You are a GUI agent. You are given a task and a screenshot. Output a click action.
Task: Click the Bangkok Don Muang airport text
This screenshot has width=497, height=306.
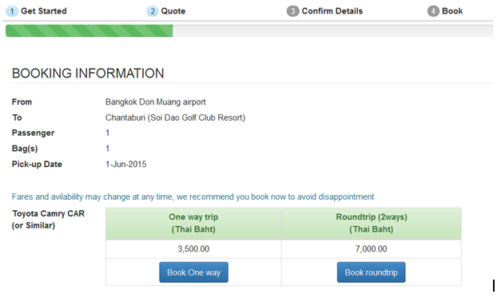point(156,102)
